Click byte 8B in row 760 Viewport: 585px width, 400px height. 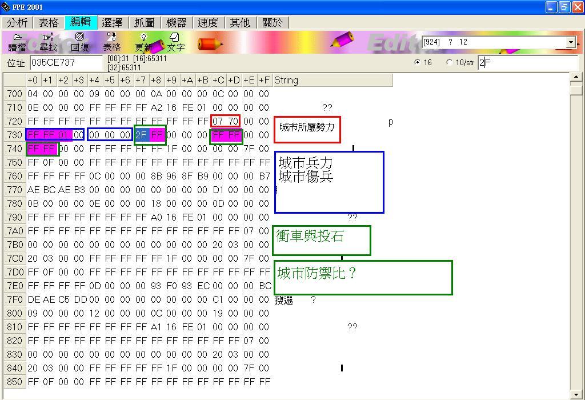click(157, 176)
